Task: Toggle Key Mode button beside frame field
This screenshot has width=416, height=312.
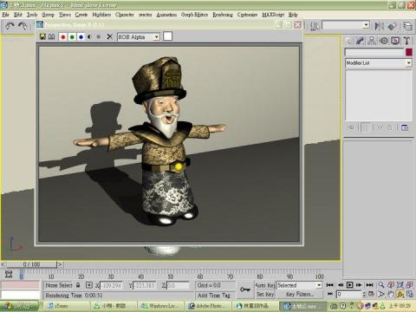Action: tap(330, 294)
